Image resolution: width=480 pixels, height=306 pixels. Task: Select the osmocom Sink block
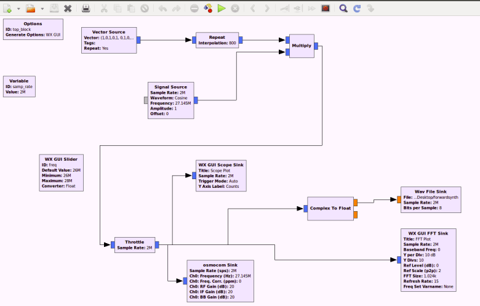[220, 281]
